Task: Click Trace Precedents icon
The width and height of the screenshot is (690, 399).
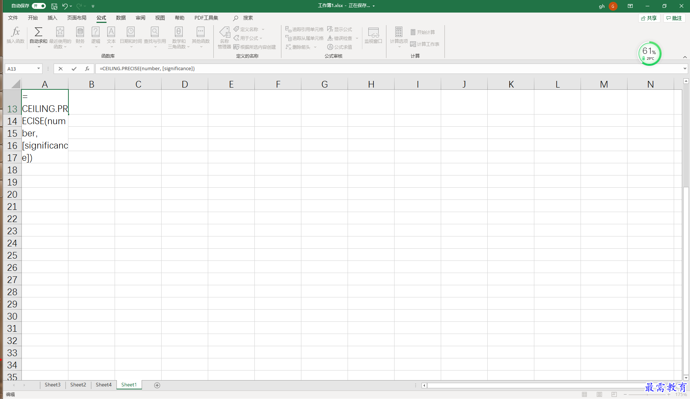Action: click(x=288, y=29)
